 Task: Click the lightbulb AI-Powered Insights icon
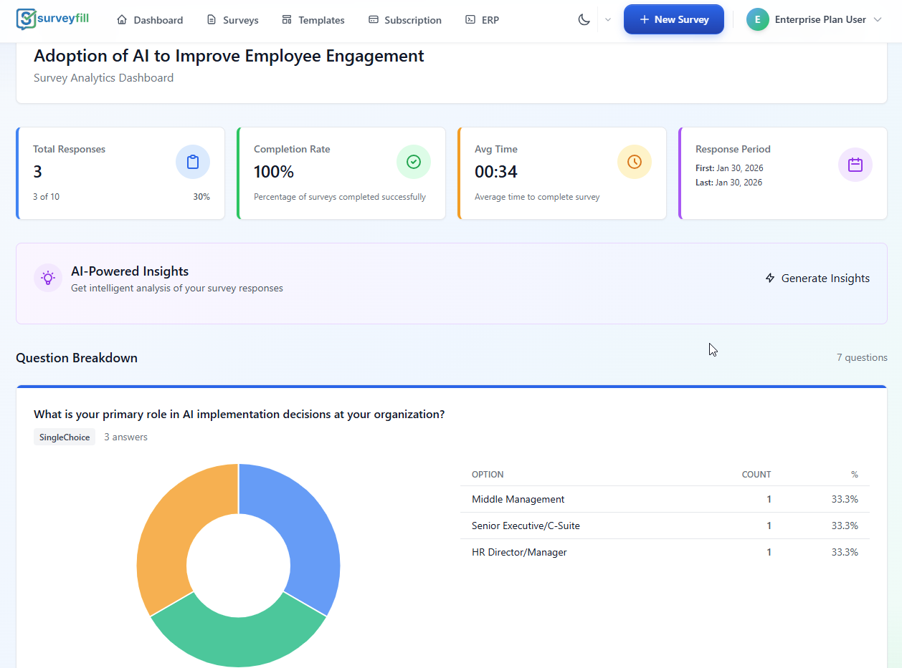(48, 278)
